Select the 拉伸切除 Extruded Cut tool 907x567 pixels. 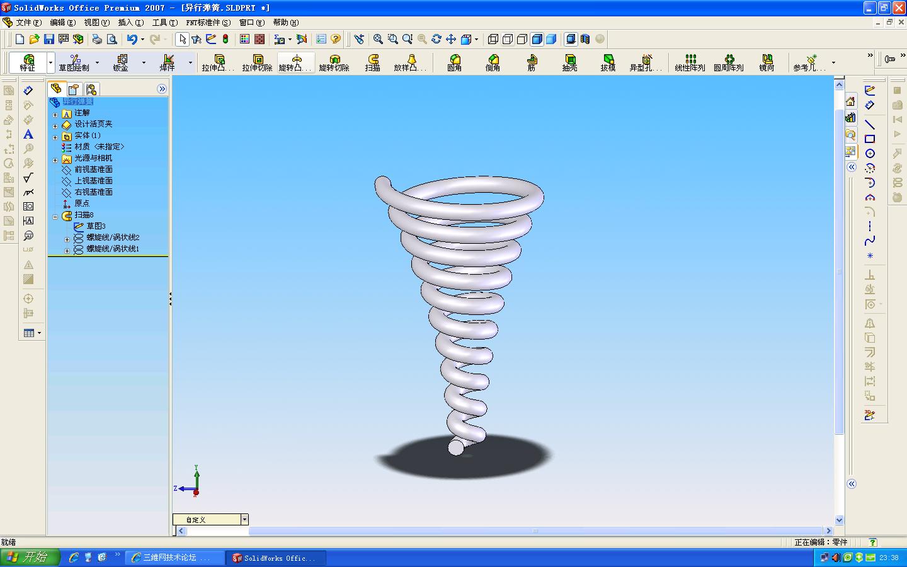coord(257,63)
